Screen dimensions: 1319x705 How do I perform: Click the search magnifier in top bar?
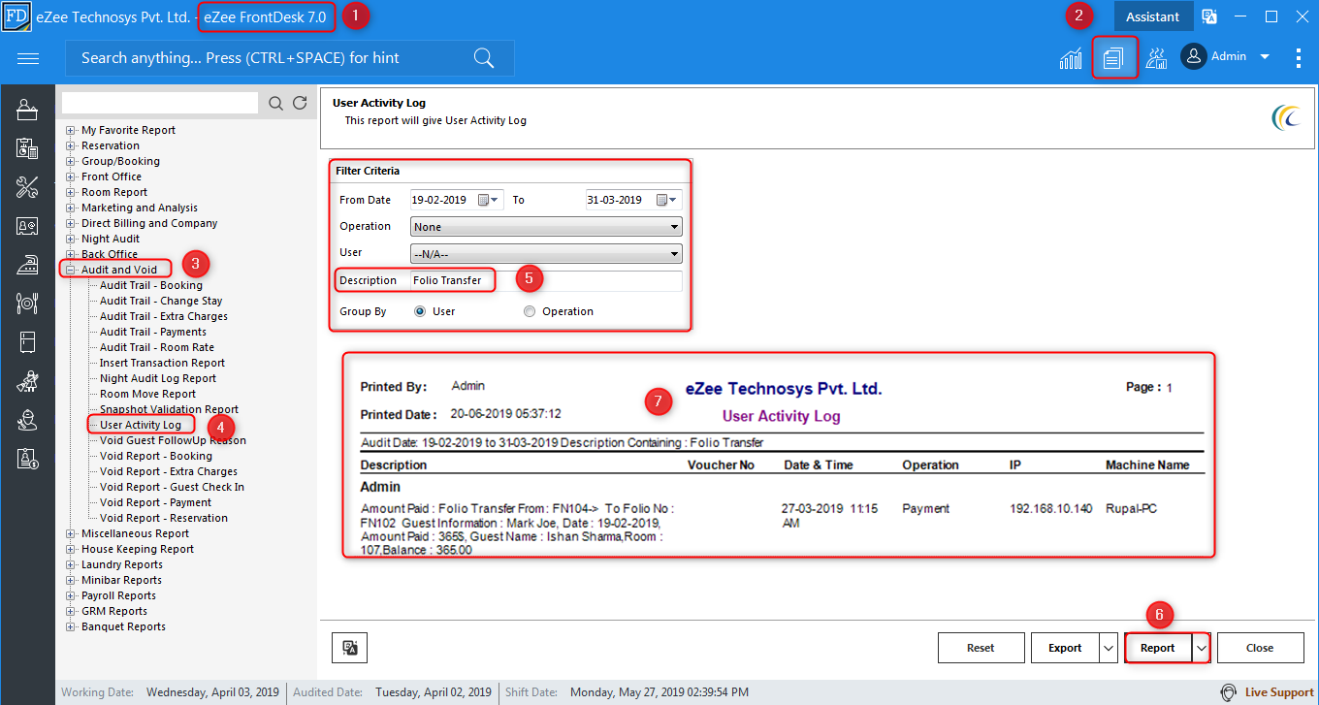pyautogui.click(x=484, y=58)
